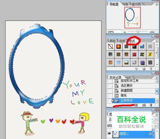Select history state 应用样式
Screen dimensions: 160x139
coord(133,100)
